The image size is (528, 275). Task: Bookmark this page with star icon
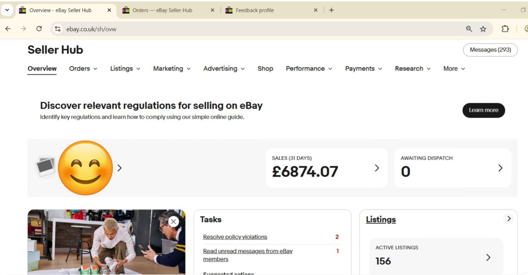(483, 29)
